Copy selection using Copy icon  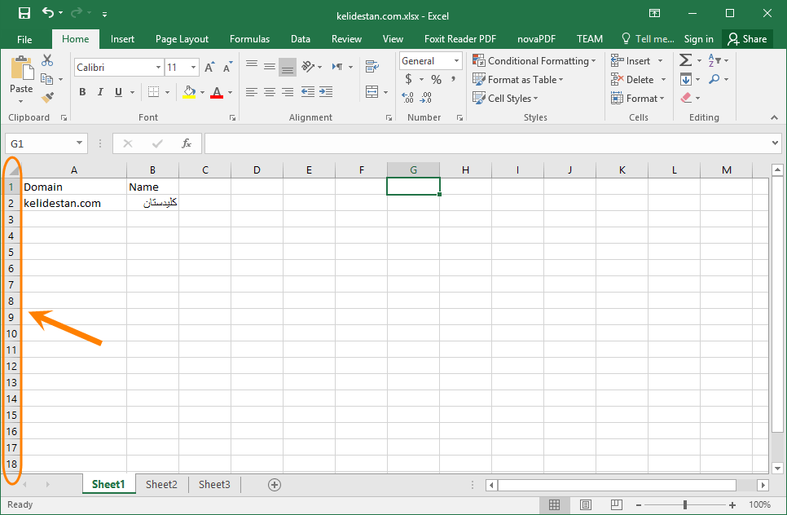[x=46, y=79]
